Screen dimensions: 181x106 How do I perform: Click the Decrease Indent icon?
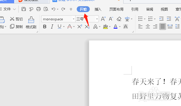(x=161, y=19)
